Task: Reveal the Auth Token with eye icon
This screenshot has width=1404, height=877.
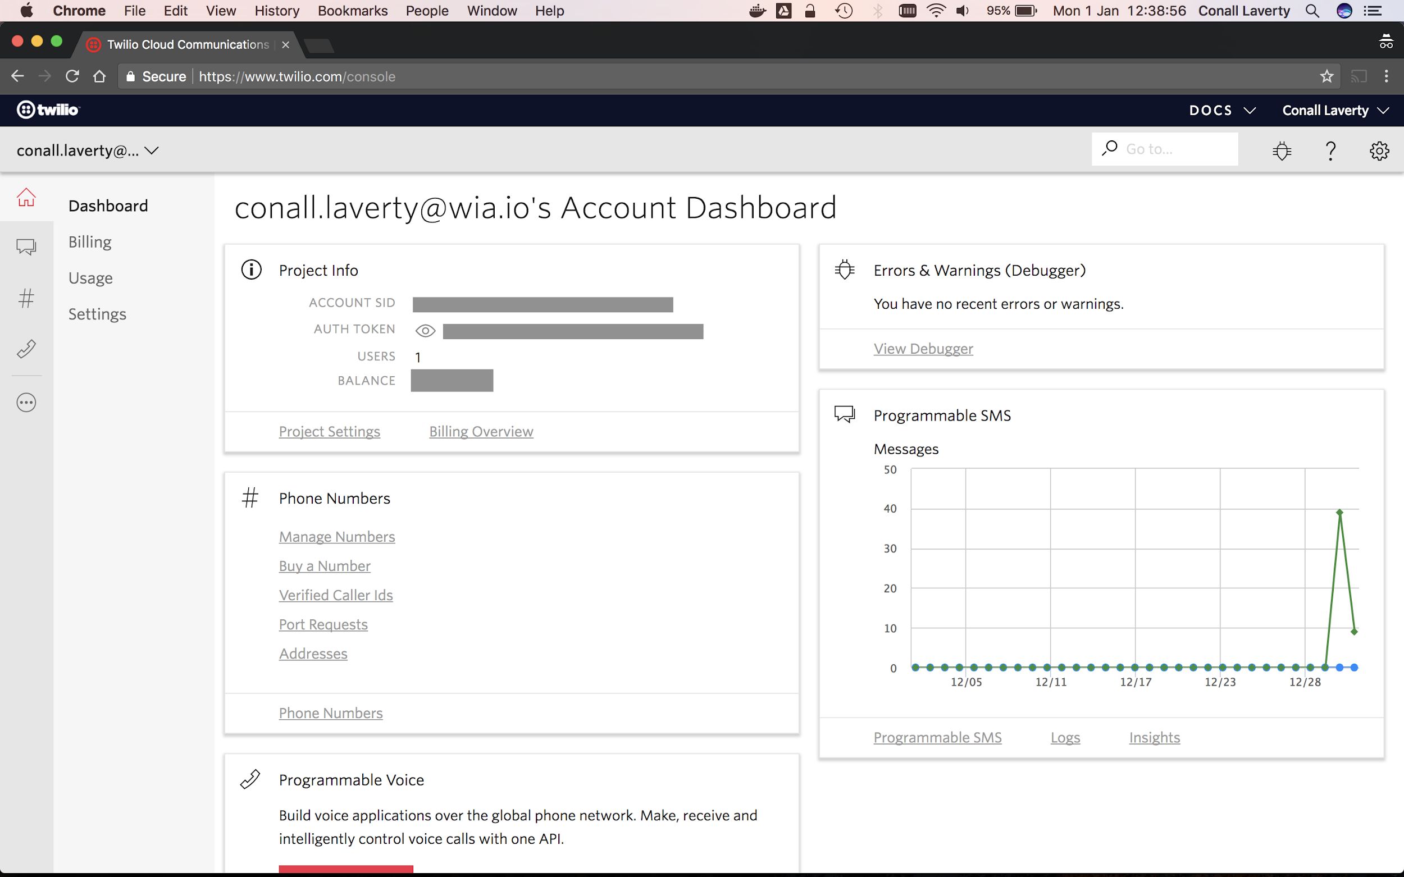Action: [425, 331]
